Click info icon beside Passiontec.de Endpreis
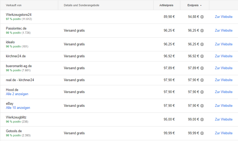The image size is (238, 141). (202, 31)
